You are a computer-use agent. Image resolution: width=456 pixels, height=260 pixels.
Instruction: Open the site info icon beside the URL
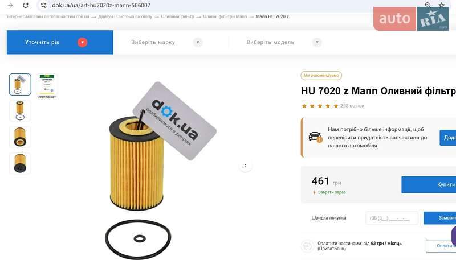44,5
